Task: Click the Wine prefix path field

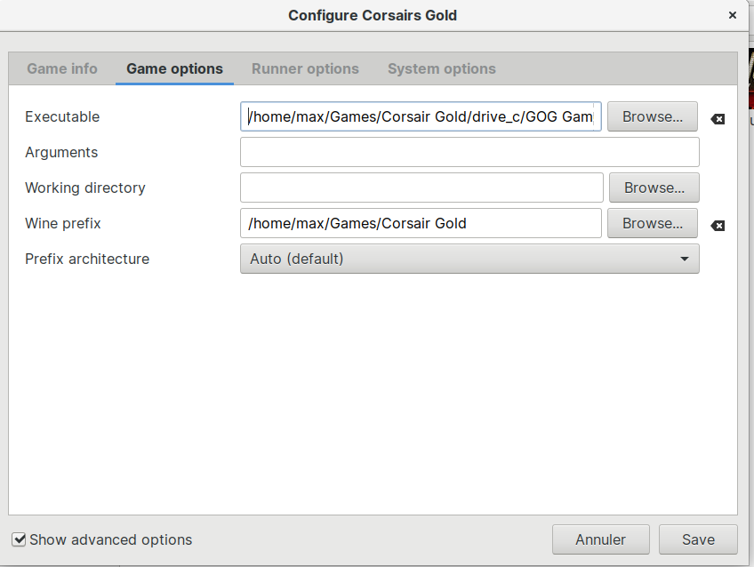Action: 421,223
